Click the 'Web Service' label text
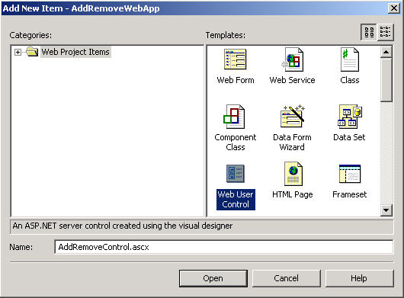This screenshot has height=298, width=404. coord(293,80)
